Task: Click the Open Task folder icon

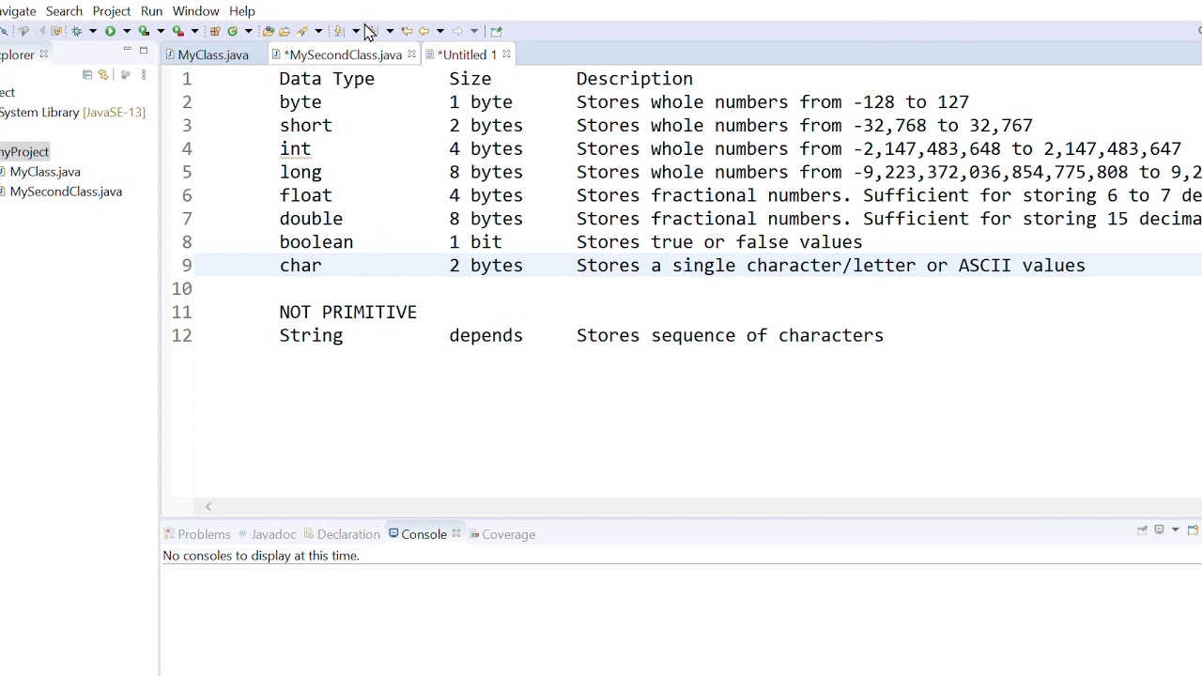Action: (x=285, y=31)
